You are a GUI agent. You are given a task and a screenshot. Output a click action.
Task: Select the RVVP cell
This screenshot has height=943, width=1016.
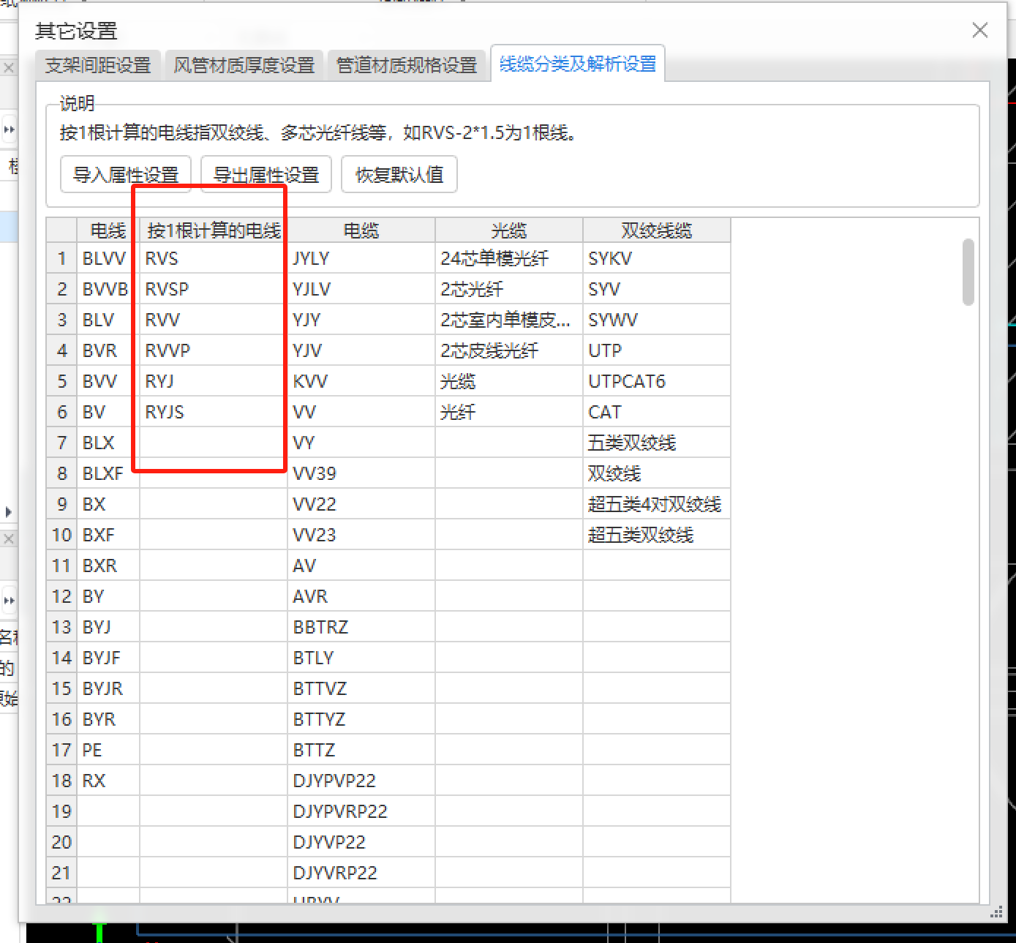(214, 350)
